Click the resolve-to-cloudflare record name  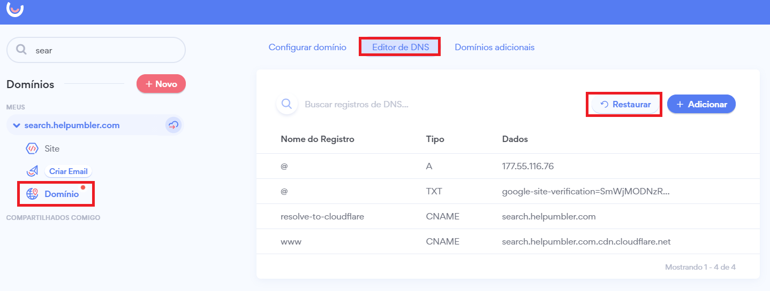(322, 216)
